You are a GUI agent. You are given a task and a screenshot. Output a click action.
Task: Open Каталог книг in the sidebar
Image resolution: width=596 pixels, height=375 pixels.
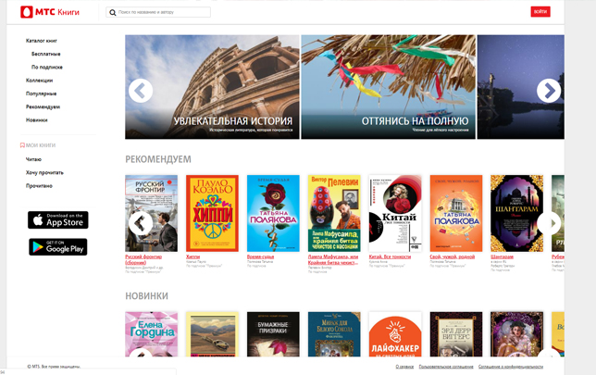pyautogui.click(x=42, y=41)
